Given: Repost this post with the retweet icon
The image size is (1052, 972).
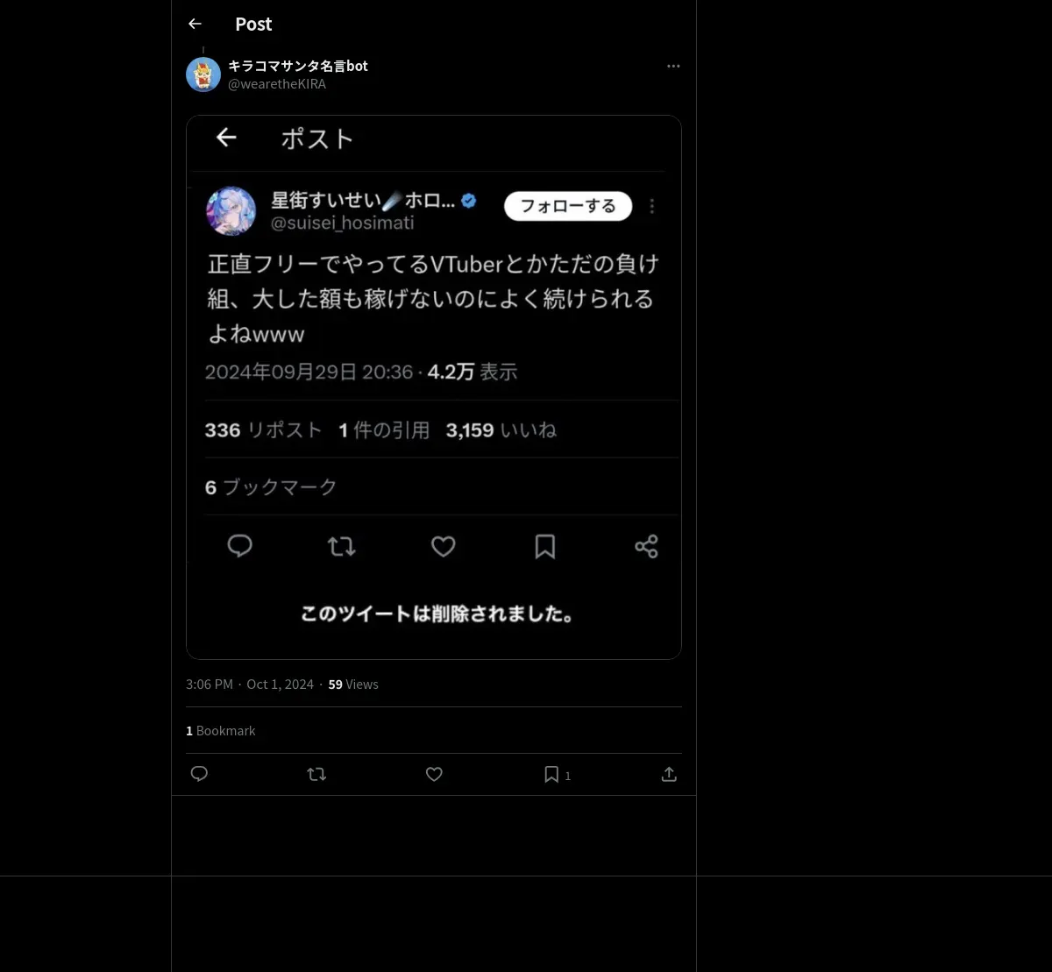Looking at the screenshot, I should [x=316, y=774].
